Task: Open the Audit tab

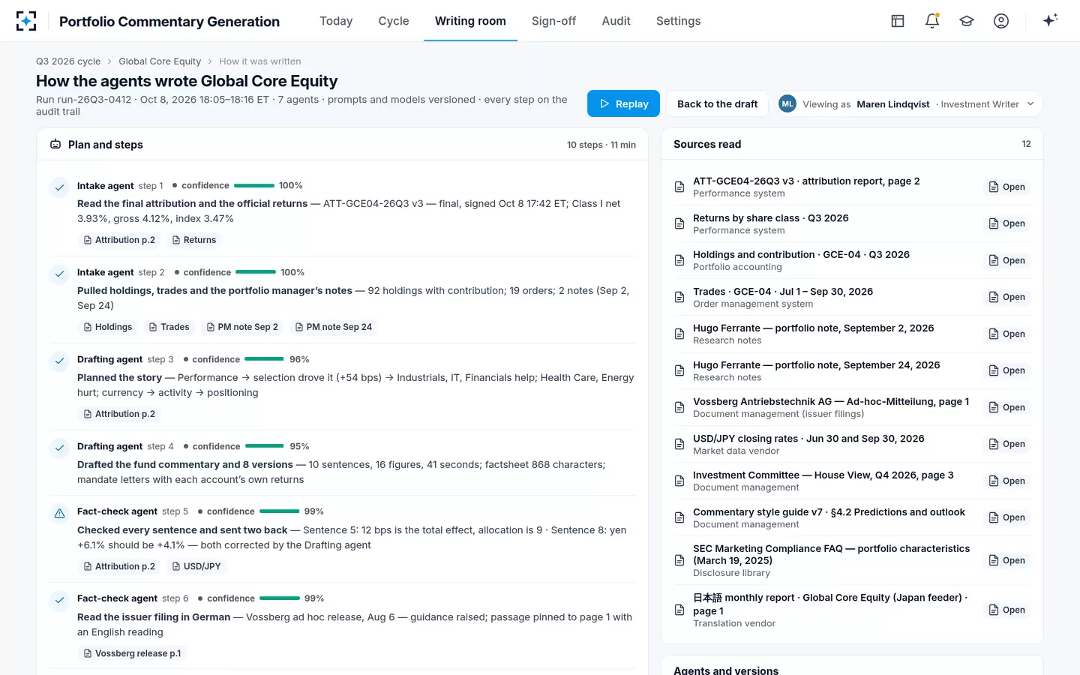Action: pyautogui.click(x=616, y=21)
